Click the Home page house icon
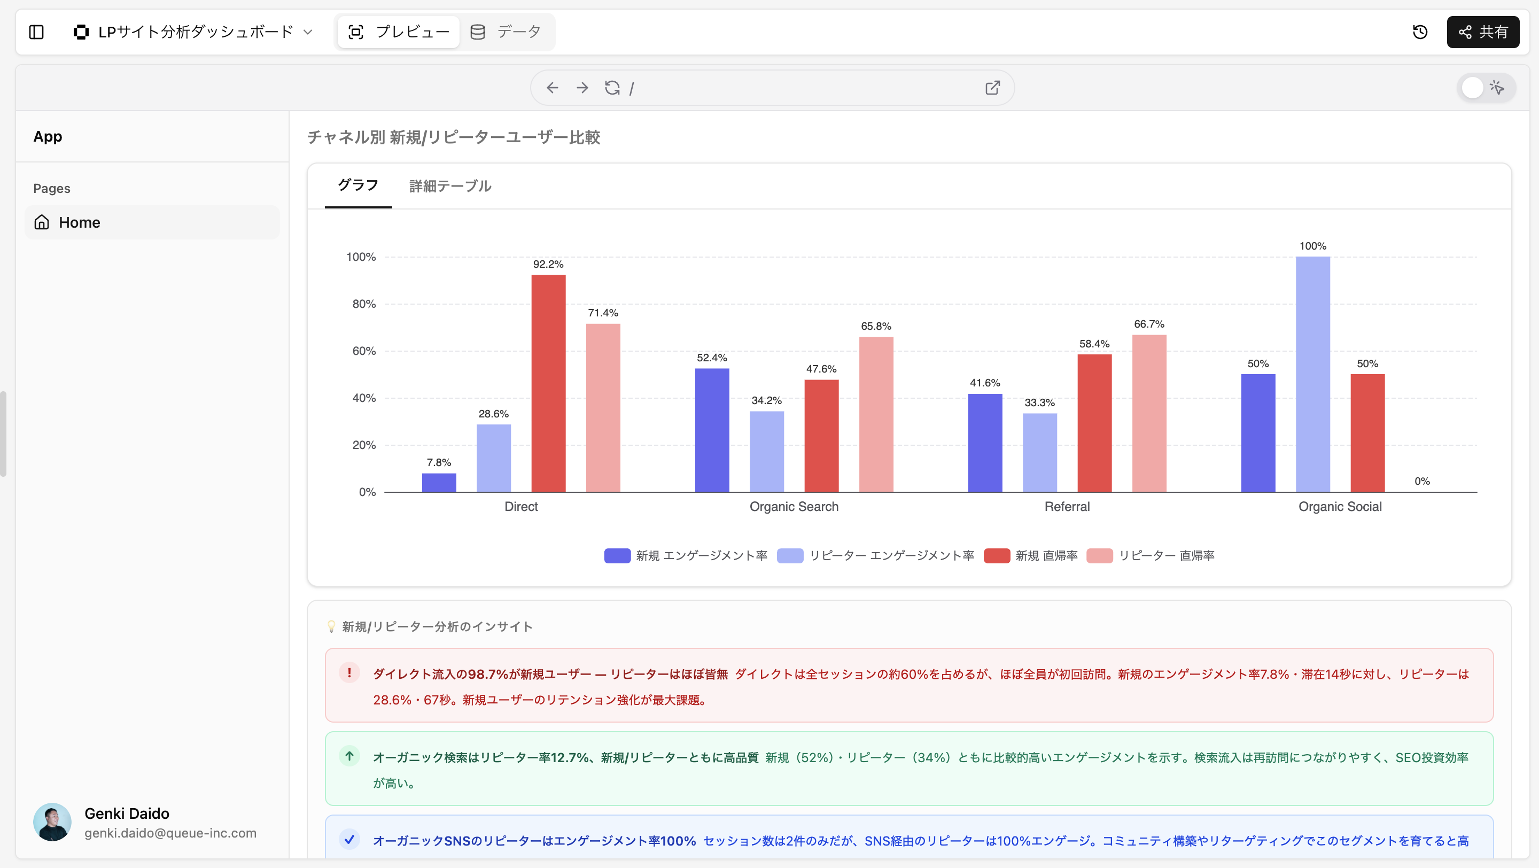This screenshot has height=868, width=1539. coord(42,222)
